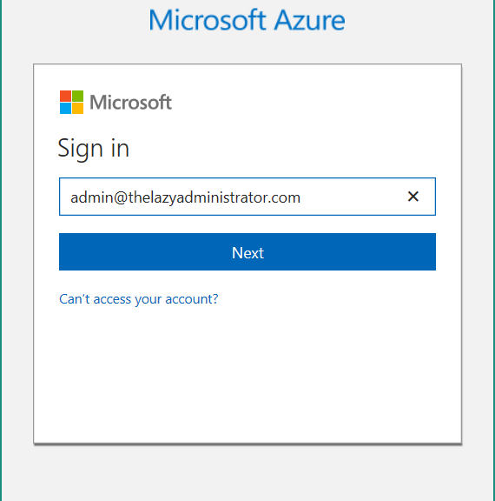Select the word Next on the blue button
495x501 pixels.
click(247, 253)
